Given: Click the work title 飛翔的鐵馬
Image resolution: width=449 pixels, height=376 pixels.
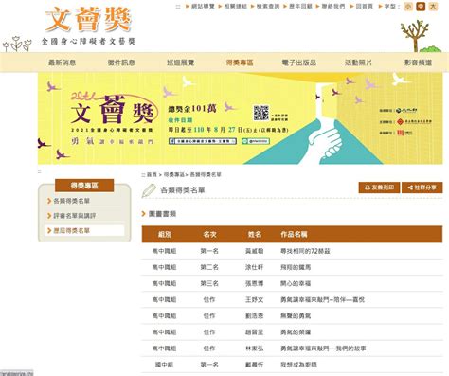Looking at the screenshot, I should [296, 267].
